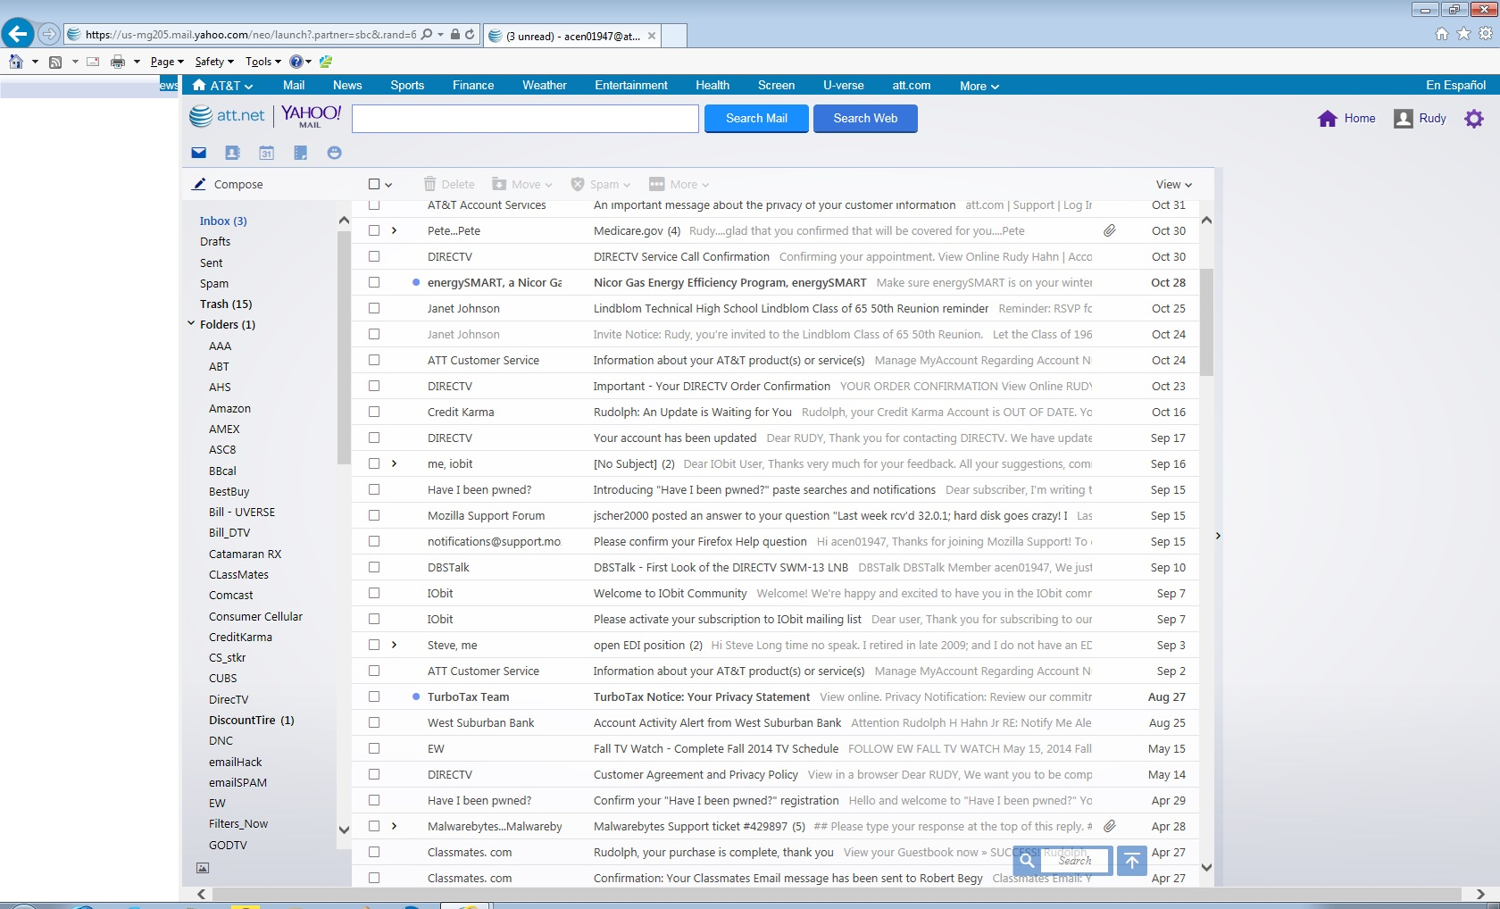Click the En Español link

tap(1455, 85)
